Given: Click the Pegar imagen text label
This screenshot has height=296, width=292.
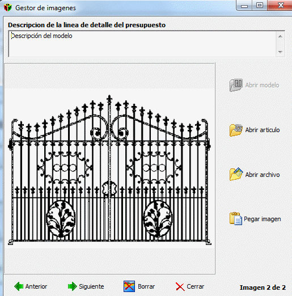Looking at the screenshot, I should 263,219.
